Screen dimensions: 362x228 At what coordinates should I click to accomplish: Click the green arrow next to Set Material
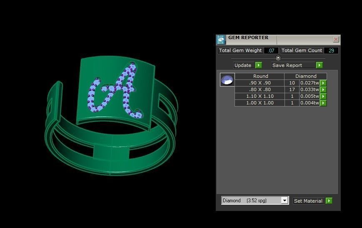click(329, 201)
